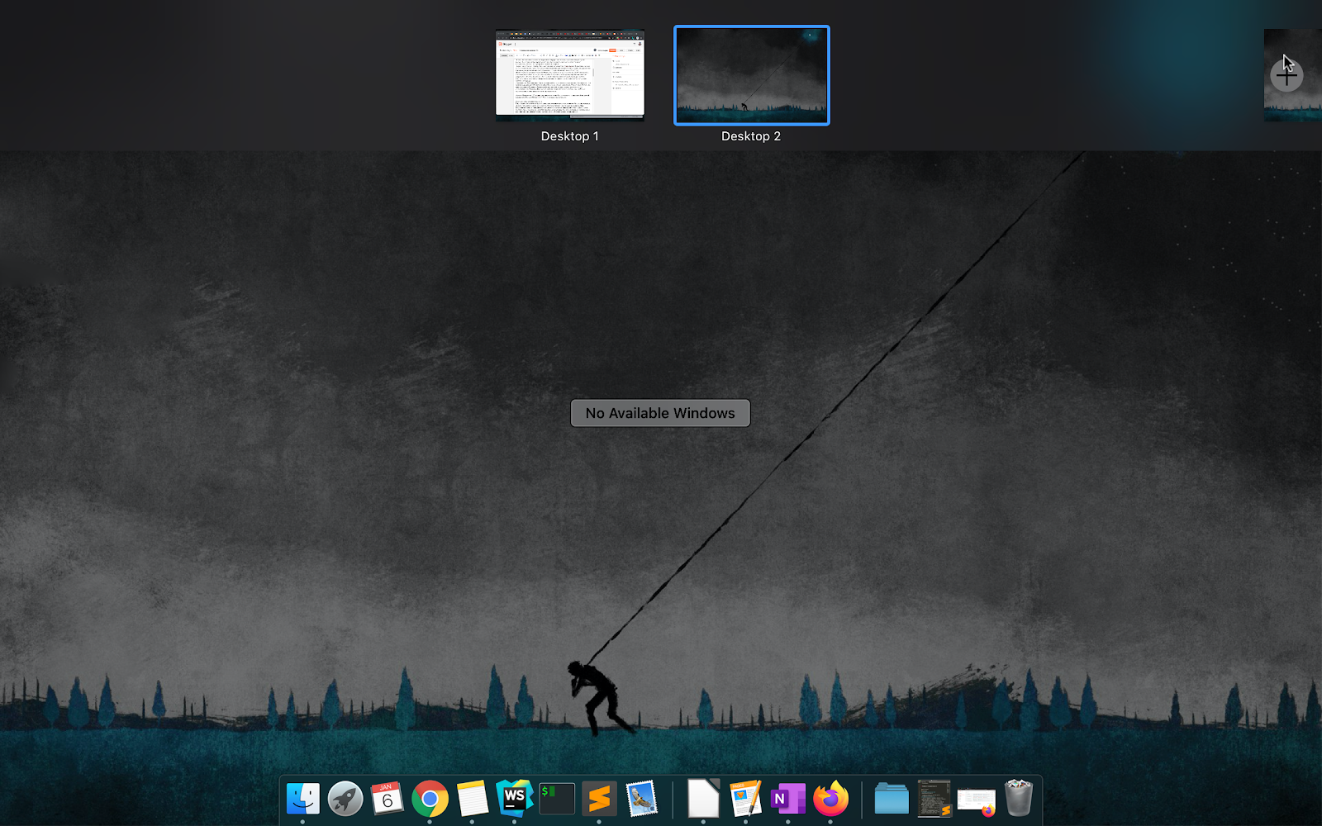
Task: Click the "Desktop 1" label
Action: click(570, 136)
